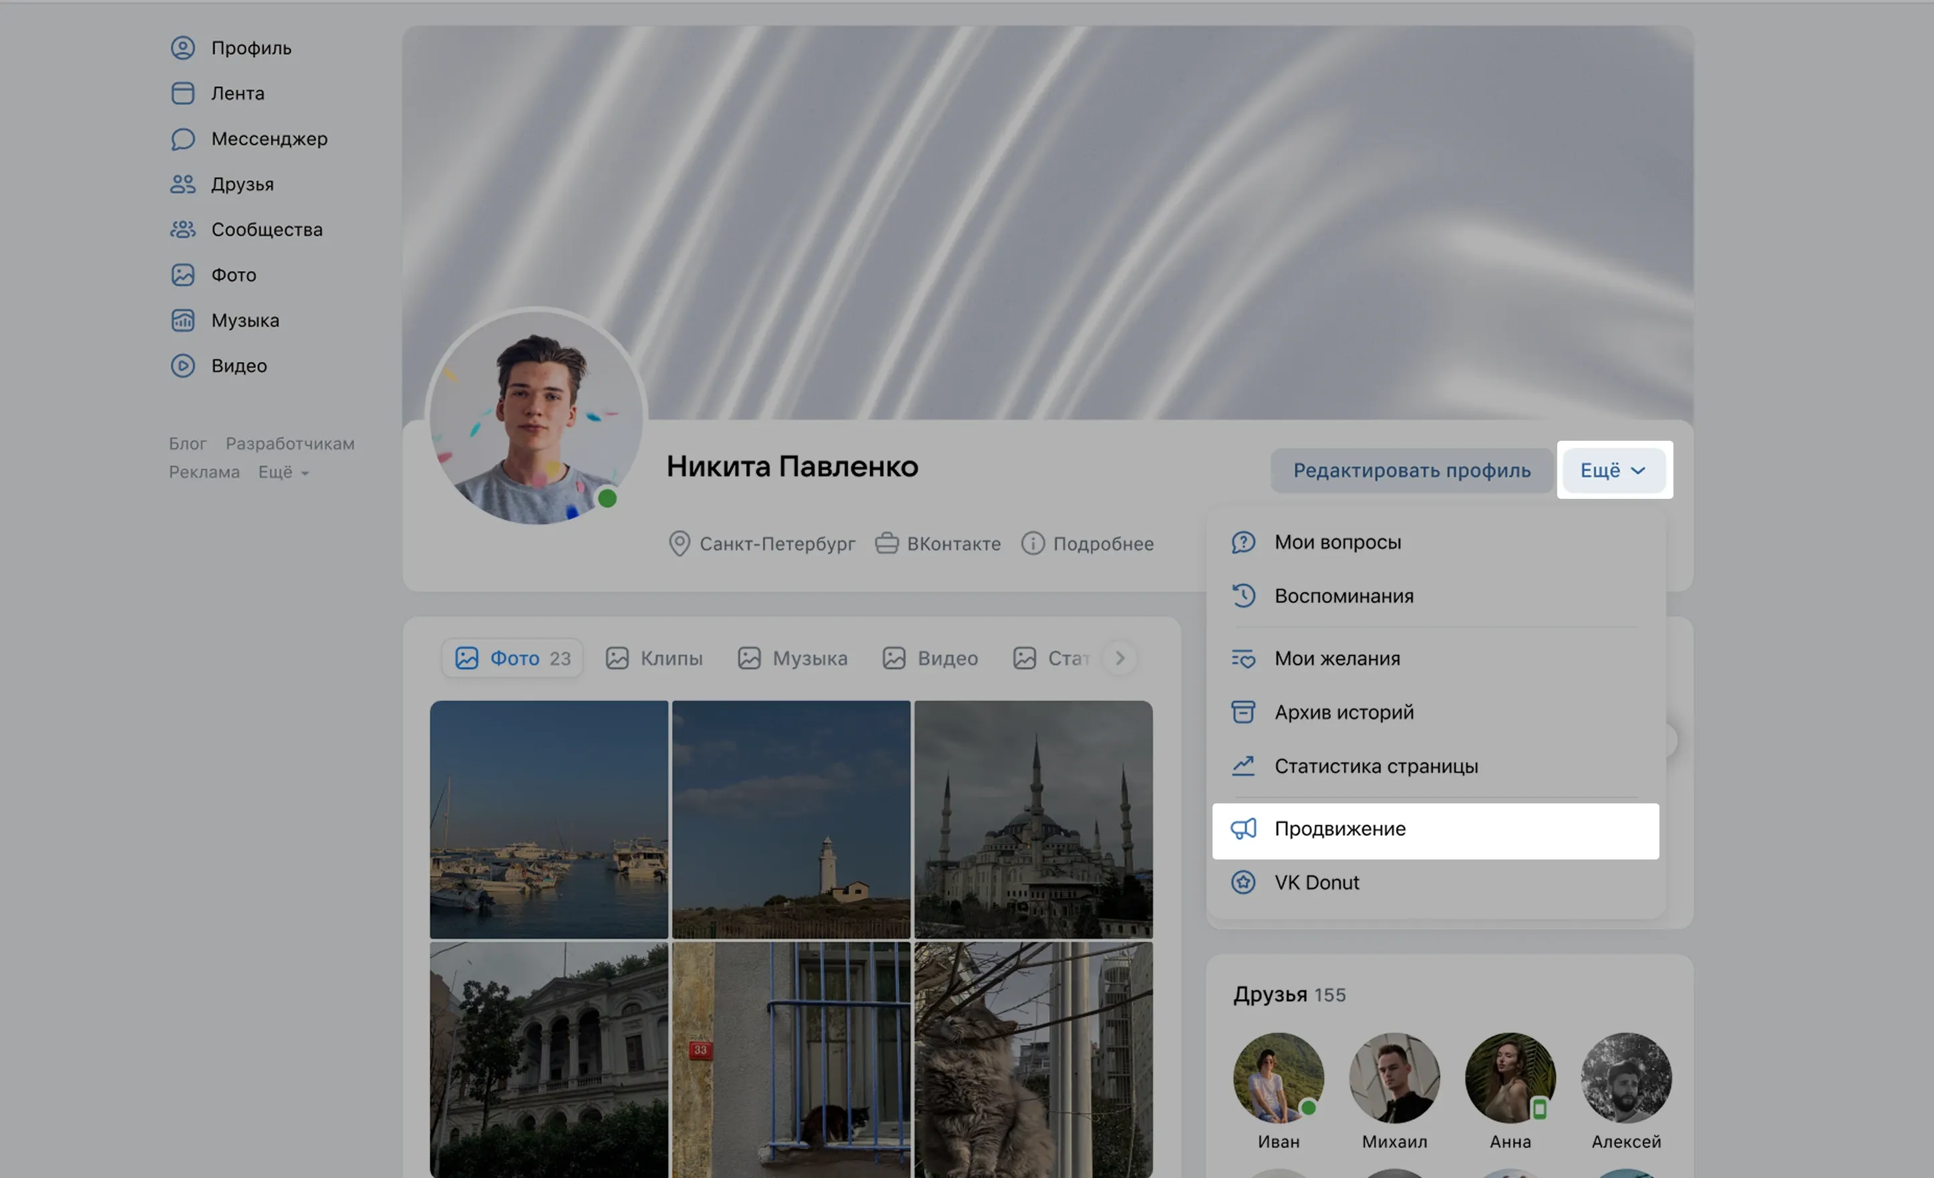Open the mosque photo thumbnail

click(1033, 819)
